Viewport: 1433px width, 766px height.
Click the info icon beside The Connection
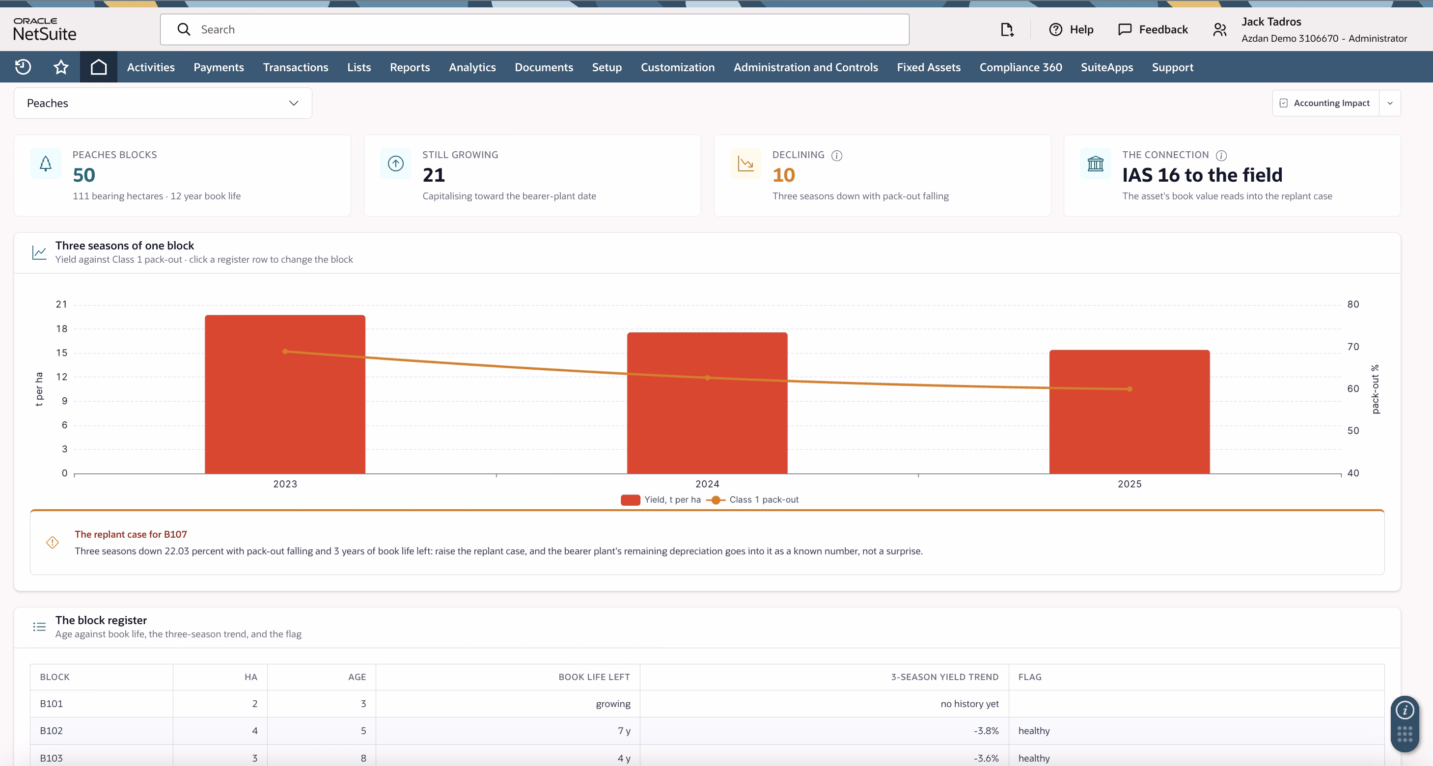1221,155
